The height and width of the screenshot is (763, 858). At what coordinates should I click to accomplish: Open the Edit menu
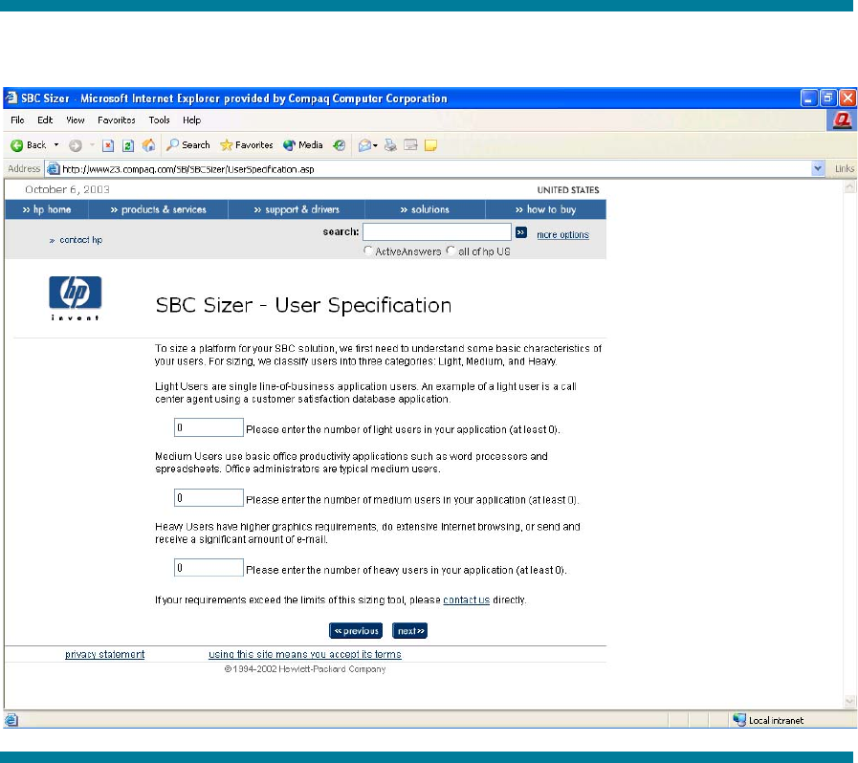click(45, 120)
